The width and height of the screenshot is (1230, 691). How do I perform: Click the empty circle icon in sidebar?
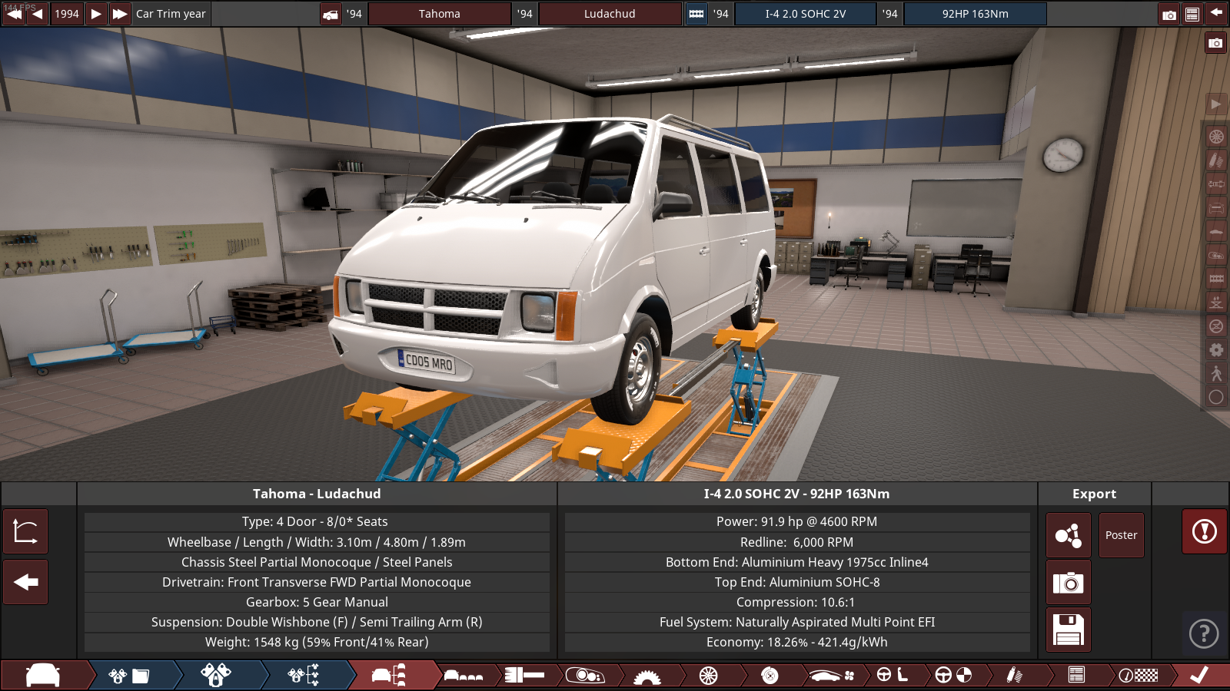coord(1216,397)
